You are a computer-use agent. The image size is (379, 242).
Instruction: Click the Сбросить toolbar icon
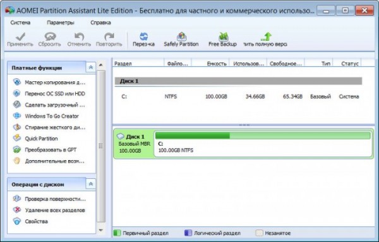(50, 37)
